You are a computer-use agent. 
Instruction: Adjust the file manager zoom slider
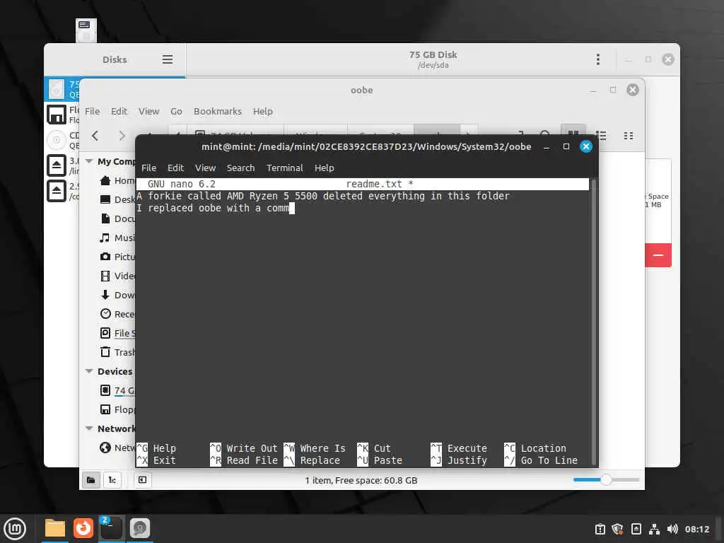coord(606,480)
